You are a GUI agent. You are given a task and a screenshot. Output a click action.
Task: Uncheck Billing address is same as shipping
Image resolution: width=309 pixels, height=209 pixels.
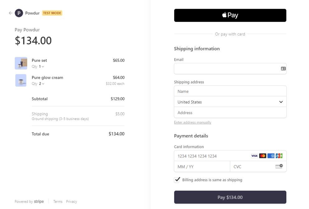(x=177, y=180)
